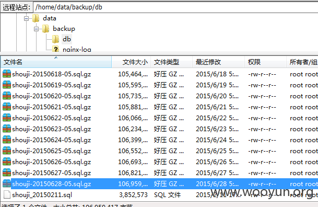Collapse the backup folder tree node
The height and width of the screenshot is (207, 318).
[x=37, y=29]
